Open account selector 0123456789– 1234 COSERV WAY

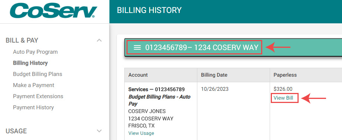point(195,47)
